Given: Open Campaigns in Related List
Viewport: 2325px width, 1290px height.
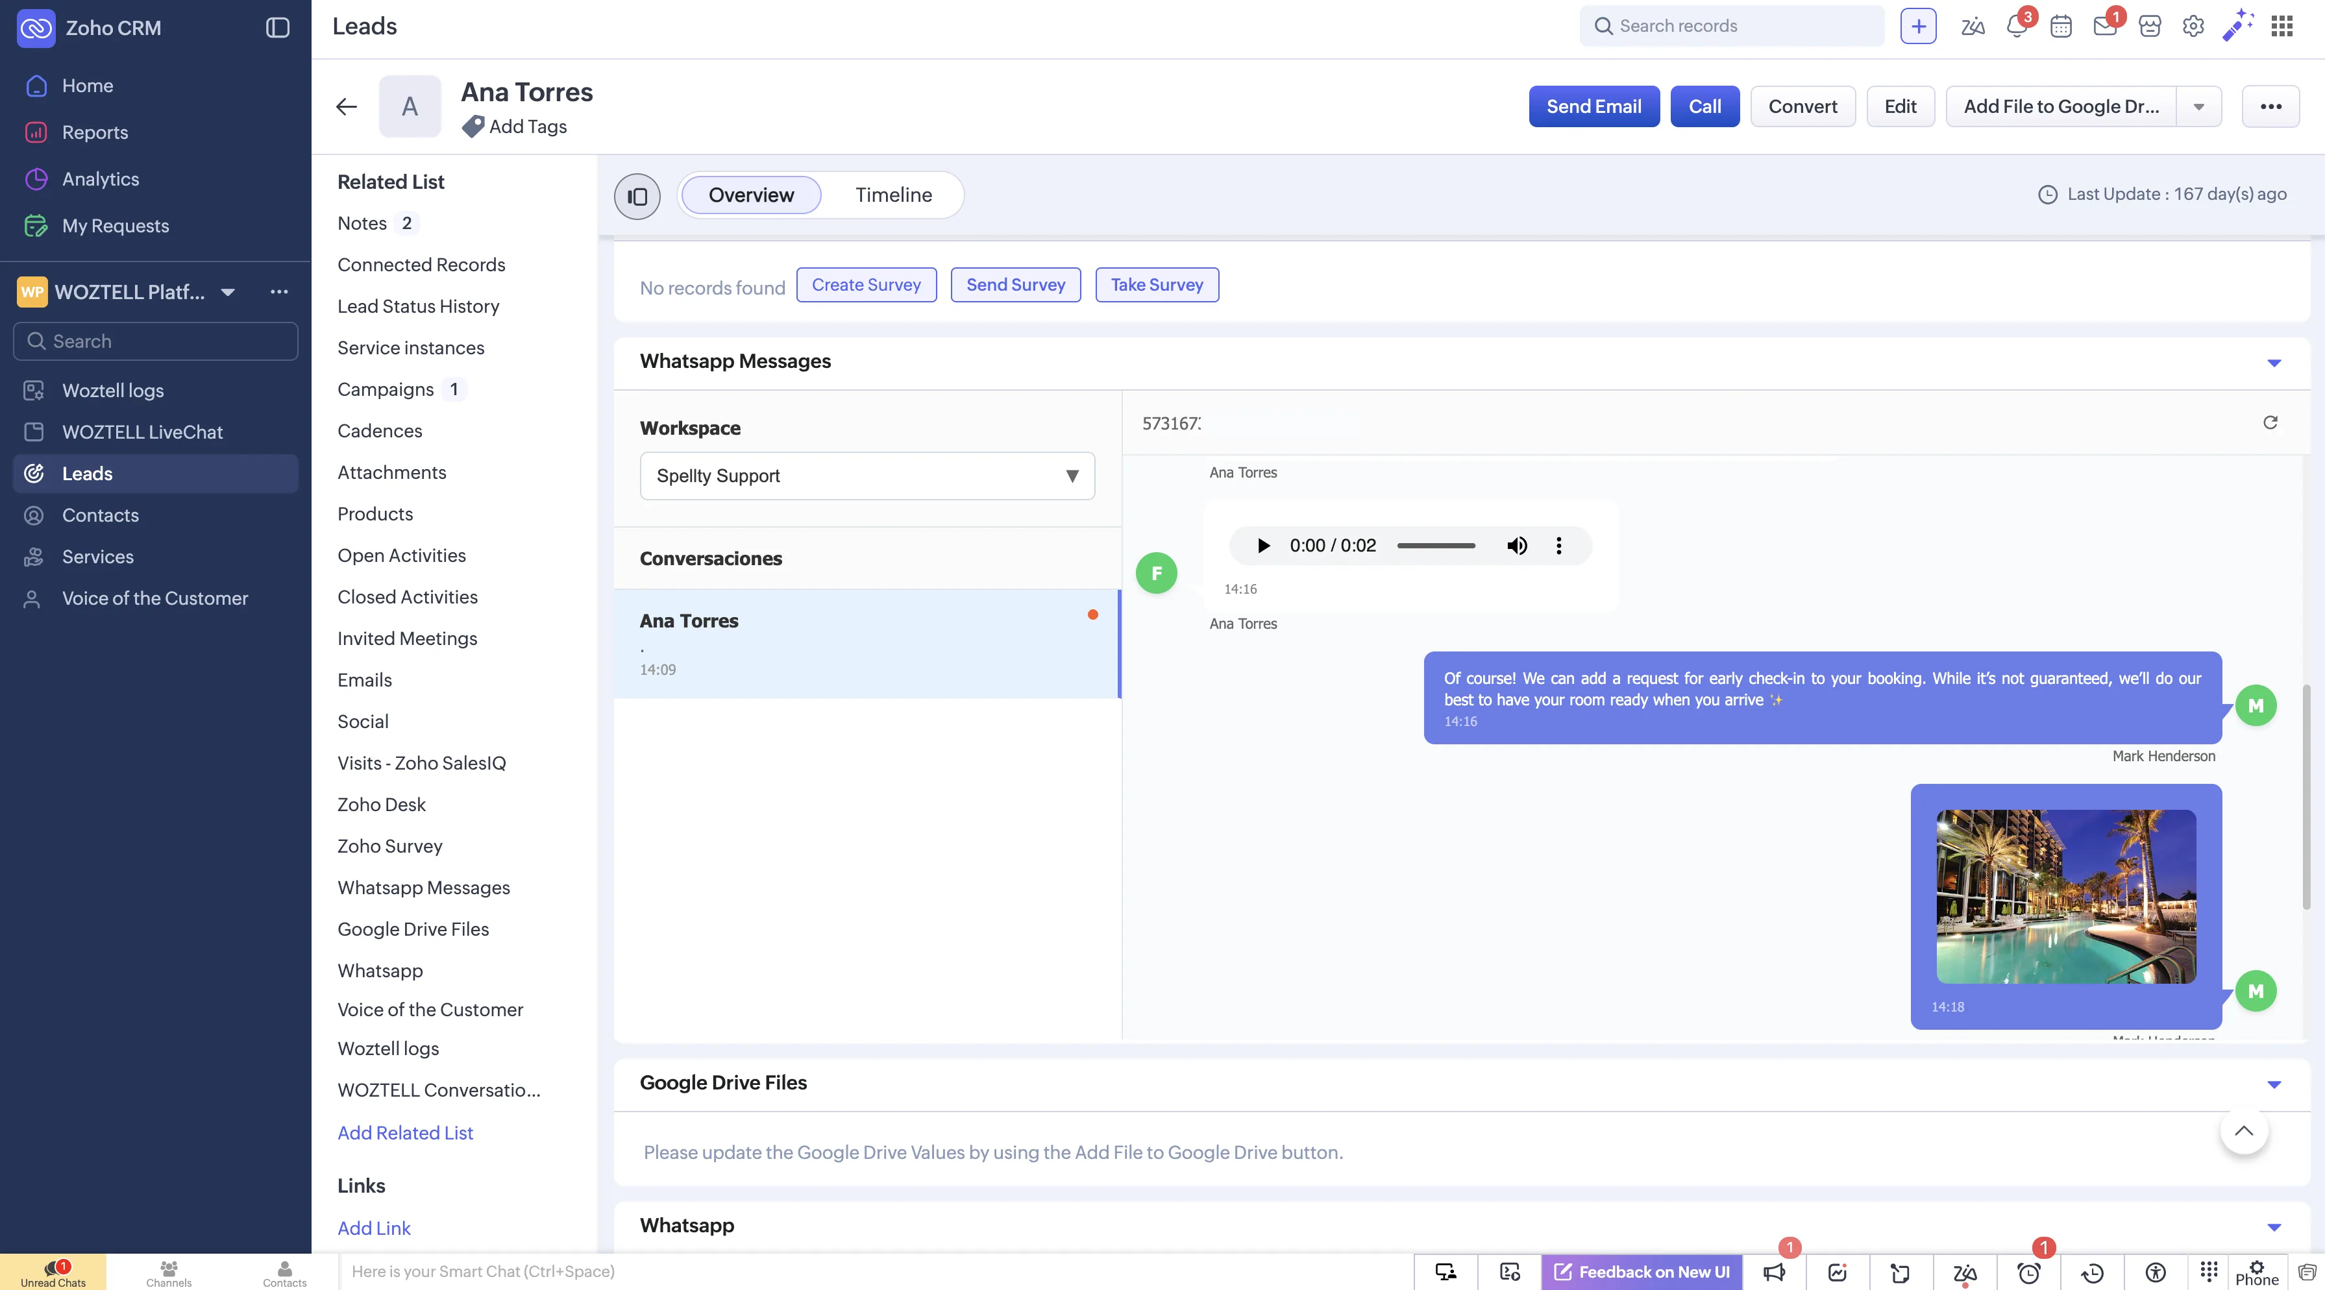Looking at the screenshot, I should tap(386, 390).
